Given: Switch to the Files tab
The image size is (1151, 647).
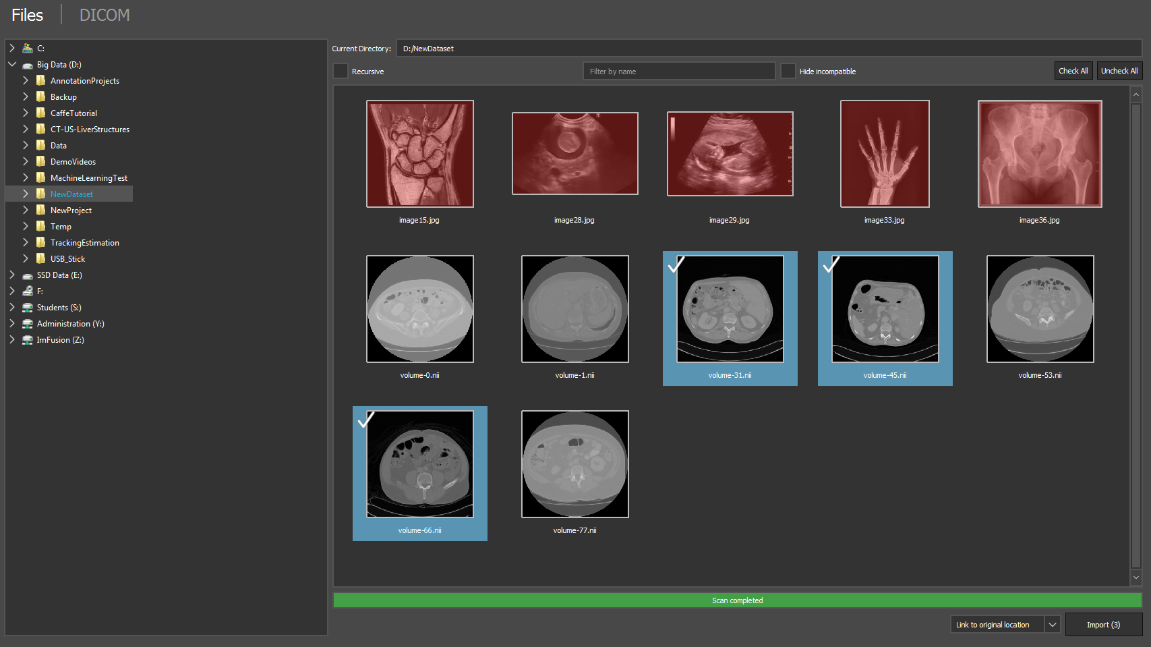Looking at the screenshot, I should (x=28, y=15).
